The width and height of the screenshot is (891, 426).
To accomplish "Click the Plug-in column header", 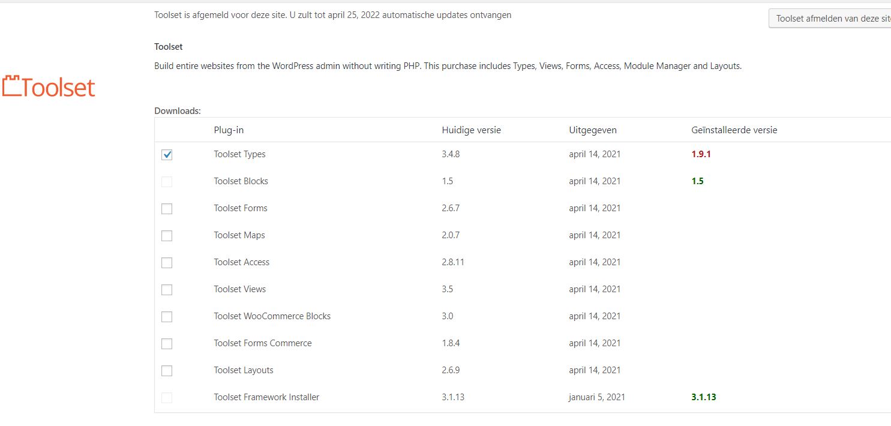I will (229, 130).
